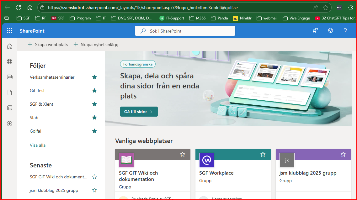The height and width of the screenshot is (200, 357).
Task: Unfollow Verksamhetsseminarier using its star
Action: pos(94,77)
